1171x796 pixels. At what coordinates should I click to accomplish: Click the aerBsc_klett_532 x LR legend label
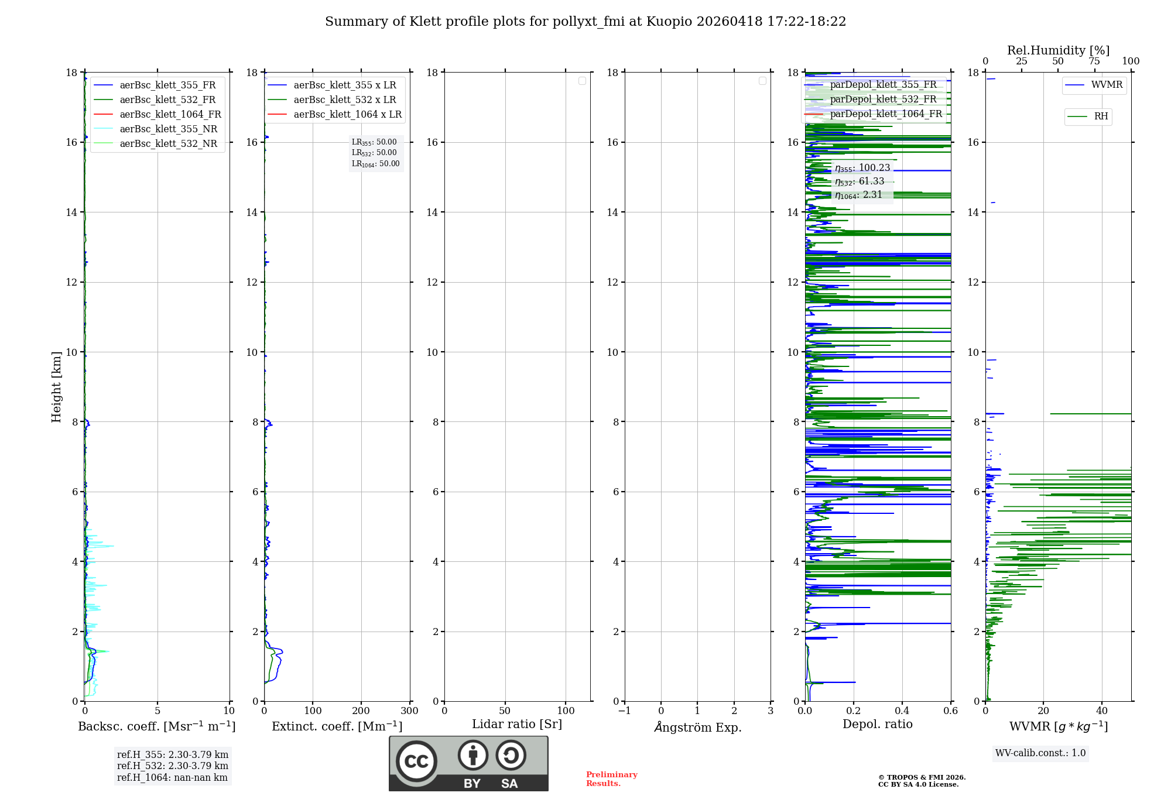[x=344, y=99]
